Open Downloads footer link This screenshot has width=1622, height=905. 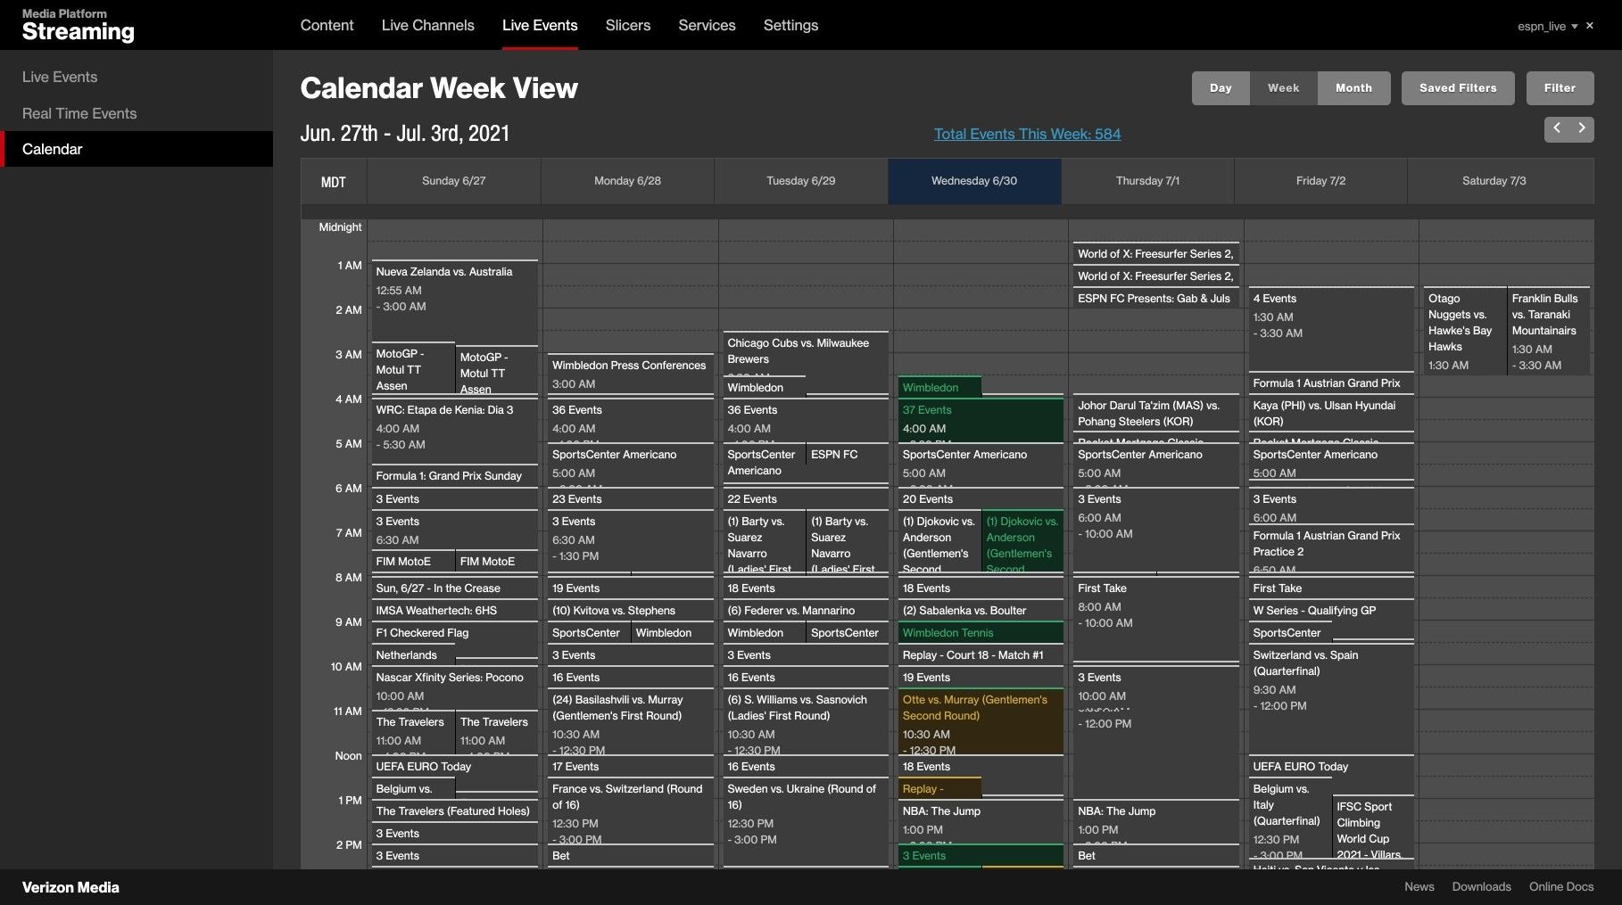click(x=1481, y=886)
